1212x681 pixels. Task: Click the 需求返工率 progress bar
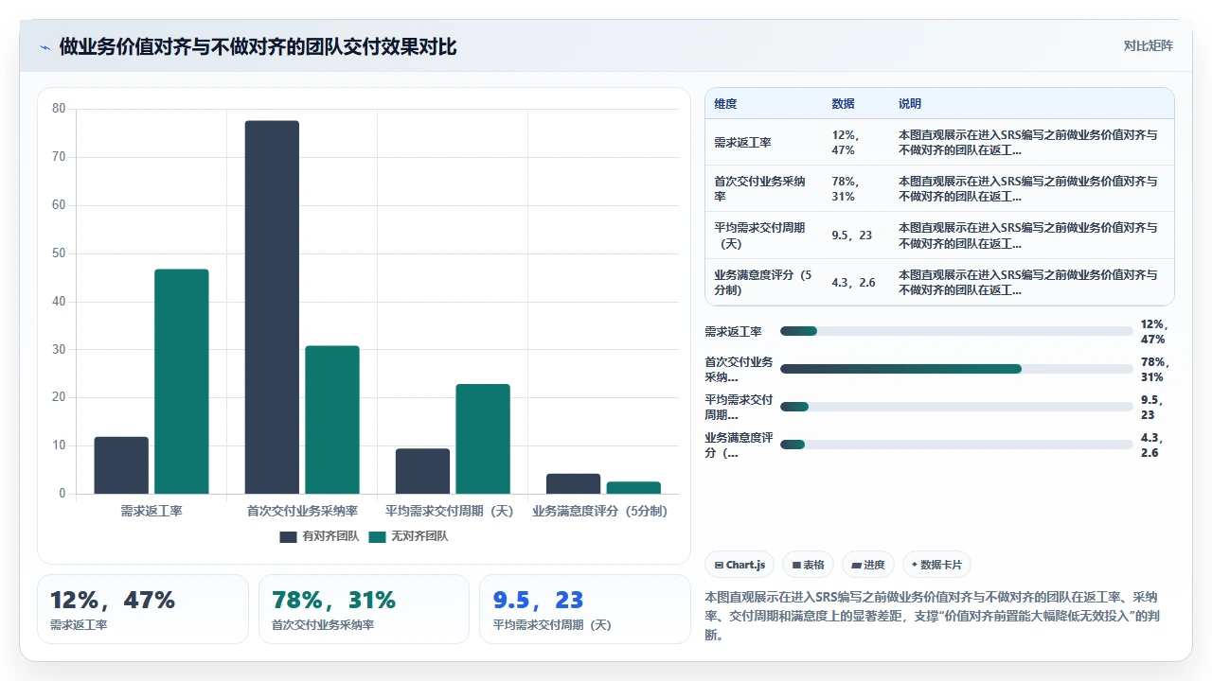pyautogui.click(x=956, y=331)
